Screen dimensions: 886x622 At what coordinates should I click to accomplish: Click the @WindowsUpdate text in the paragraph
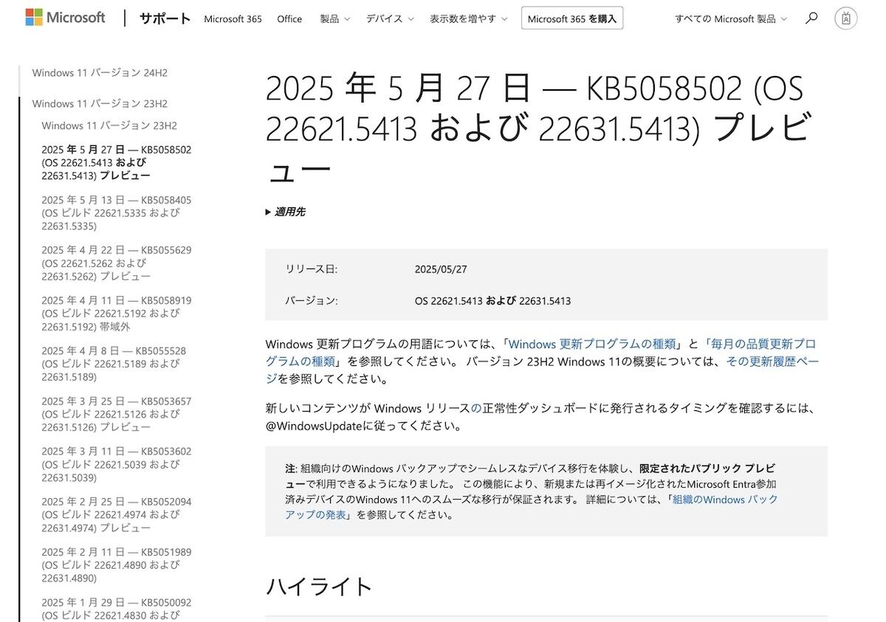coord(313,426)
